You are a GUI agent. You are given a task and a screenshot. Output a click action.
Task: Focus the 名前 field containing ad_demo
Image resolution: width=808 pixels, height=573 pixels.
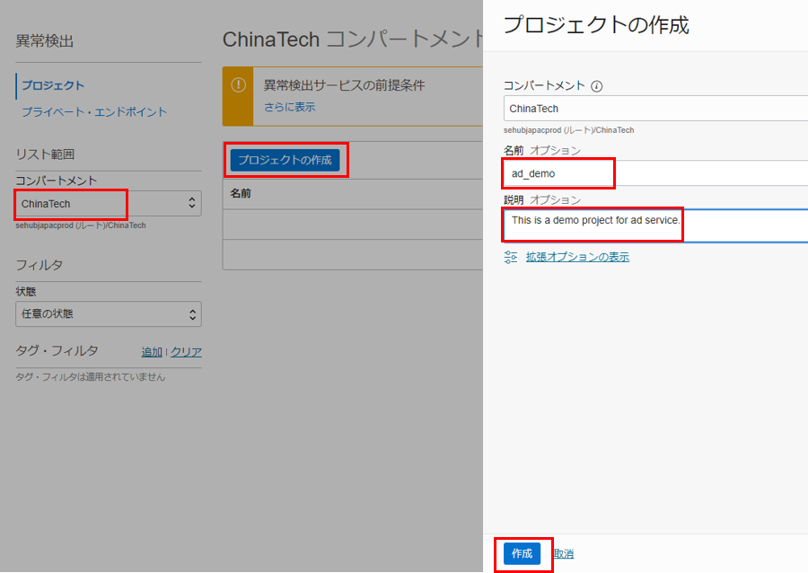[655, 173]
